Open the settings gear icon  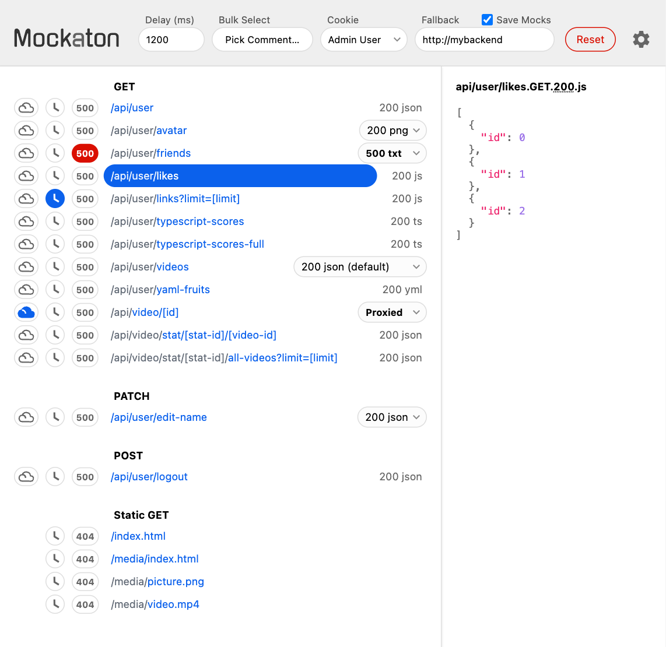(641, 39)
